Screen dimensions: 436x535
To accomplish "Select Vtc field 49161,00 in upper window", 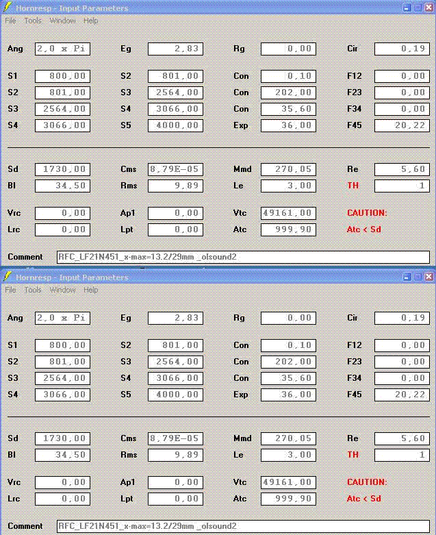I will [x=288, y=213].
